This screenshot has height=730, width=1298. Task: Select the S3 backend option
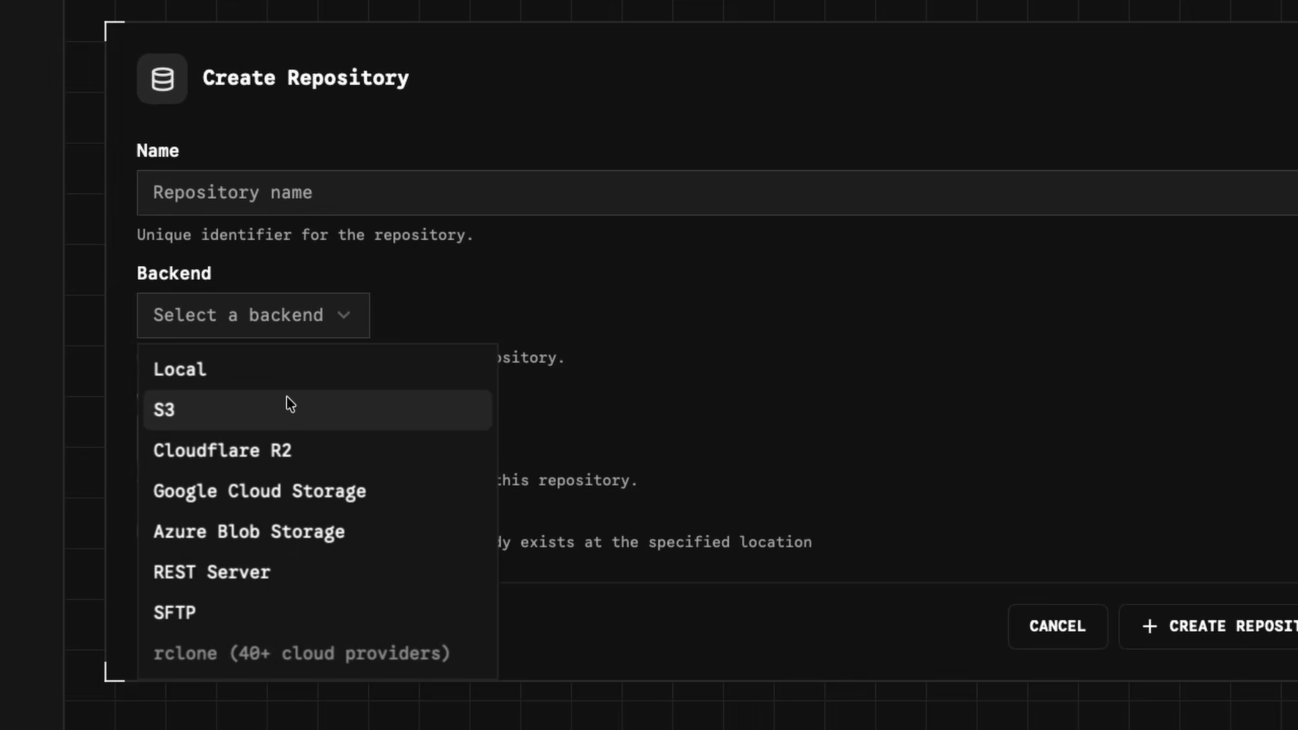coord(164,410)
